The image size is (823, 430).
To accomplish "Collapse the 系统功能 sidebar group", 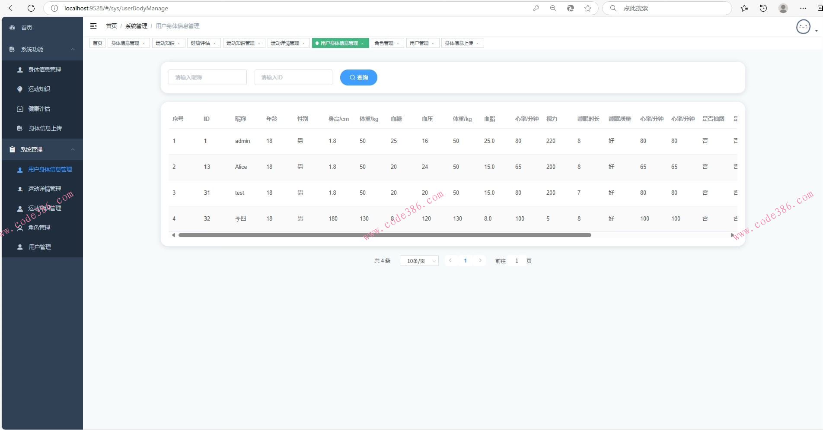I will pyautogui.click(x=73, y=49).
